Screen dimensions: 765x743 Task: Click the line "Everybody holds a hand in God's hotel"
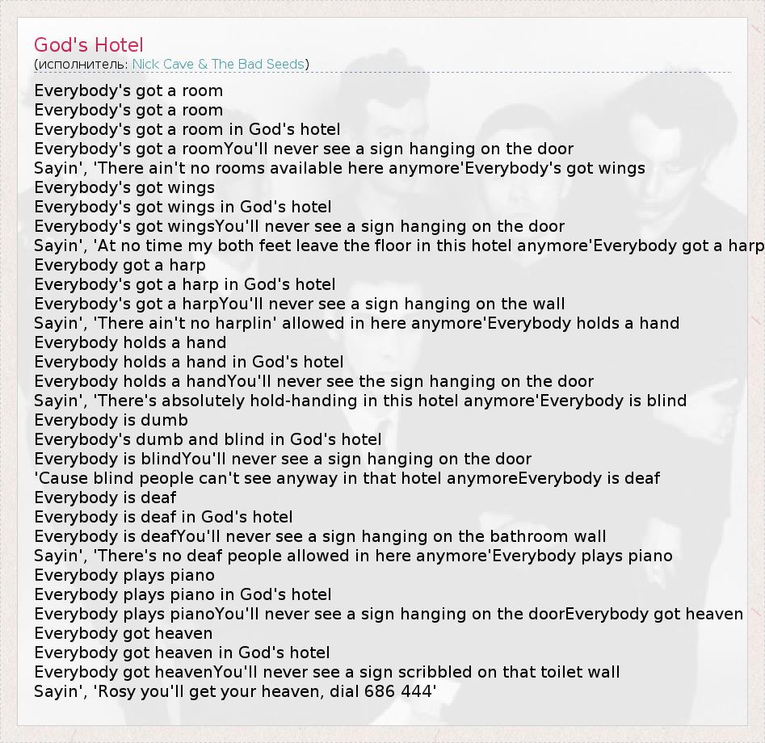(189, 362)
